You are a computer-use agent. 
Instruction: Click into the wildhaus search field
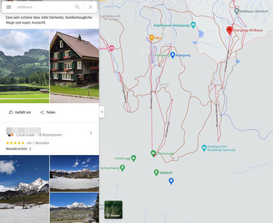(x=43, y=7)
